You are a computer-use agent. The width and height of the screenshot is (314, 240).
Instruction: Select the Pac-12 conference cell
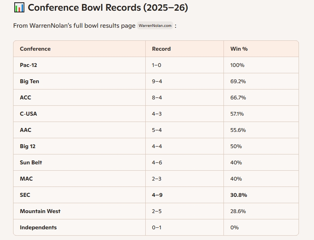point(28,65)
